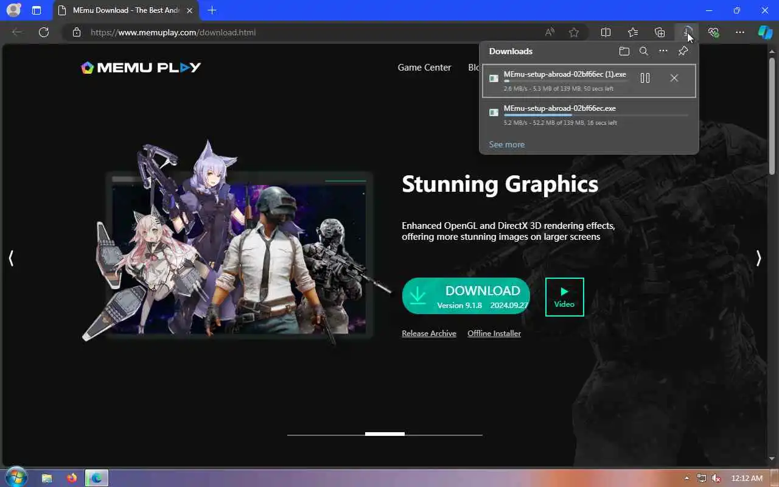
Task: Open File Explorer from taskbar
Action: 47,478
